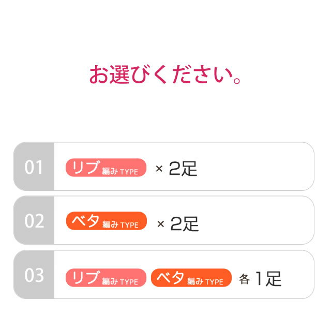
Task: Click the × 2足 text in option 01
Action: tap(176, 169)
